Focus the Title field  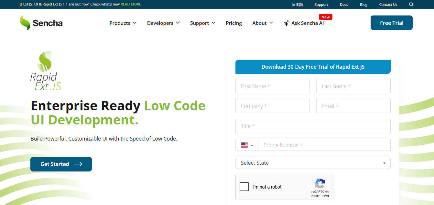tap(313, 126)
